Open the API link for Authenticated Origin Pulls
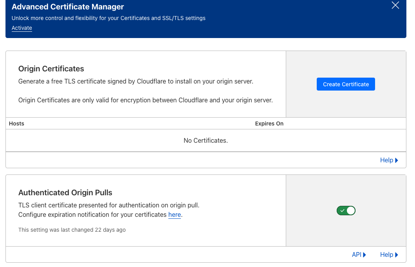The height and width of the screenshot is (267, 415). click(356, 254)
